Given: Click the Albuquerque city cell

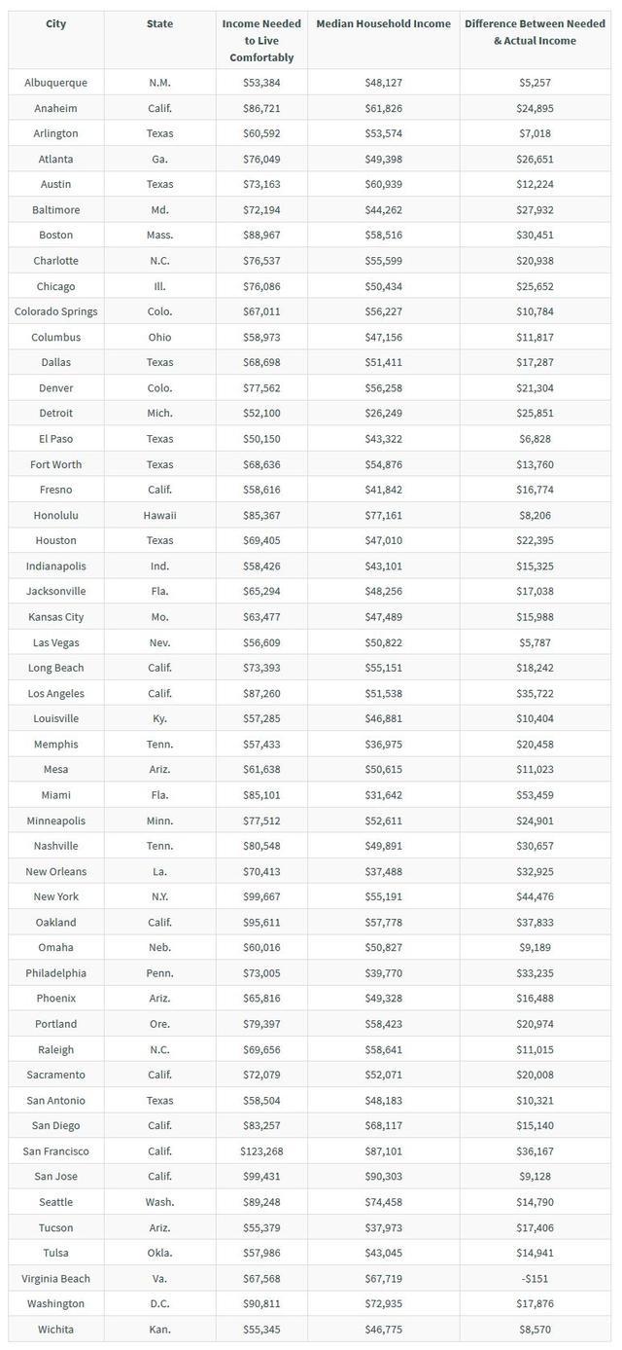Looking at the screenshot, I should 55,83.
